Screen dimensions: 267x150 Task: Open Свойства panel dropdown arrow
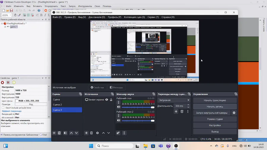(x=42, y=78)
